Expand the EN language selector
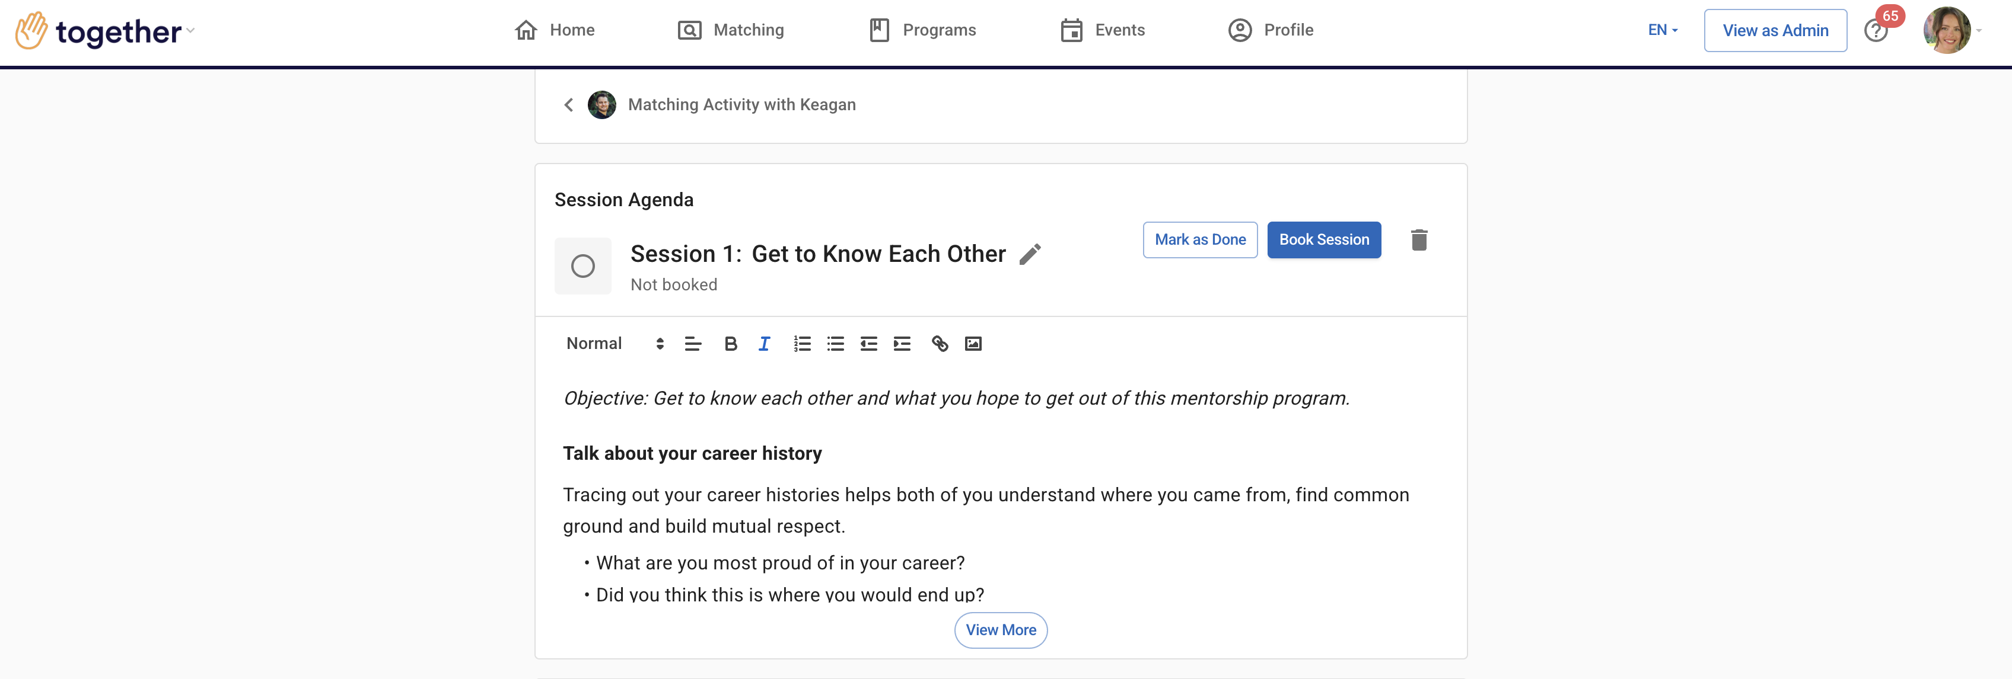This screenshot has height=679, width=2012. 1662,30
